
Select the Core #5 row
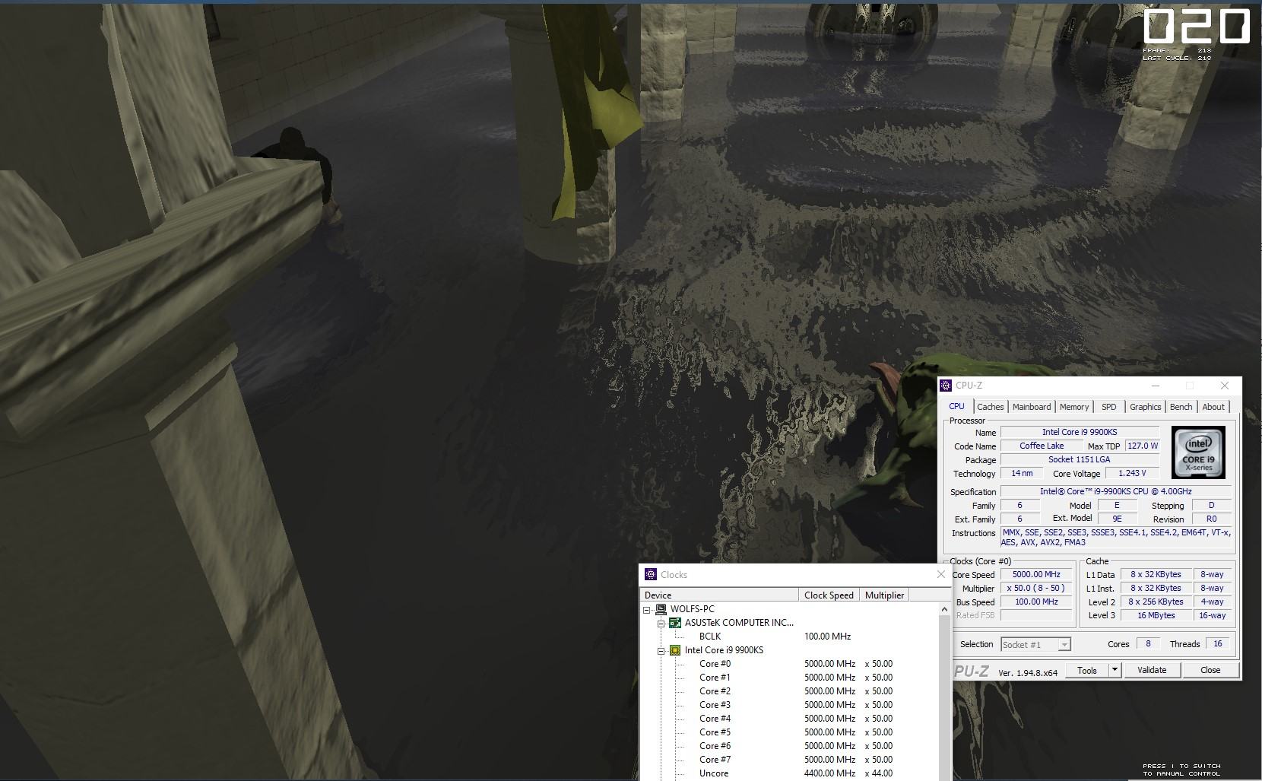click(791, 732)
